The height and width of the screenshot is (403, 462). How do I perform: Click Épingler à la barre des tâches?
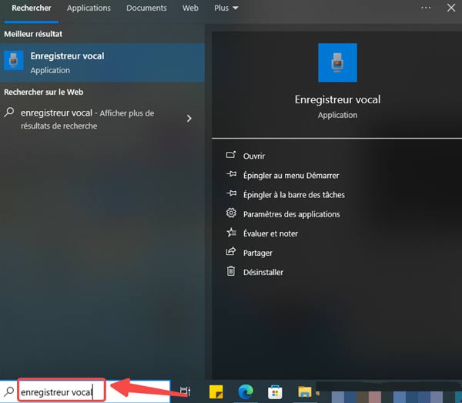(x=293, y=194)
